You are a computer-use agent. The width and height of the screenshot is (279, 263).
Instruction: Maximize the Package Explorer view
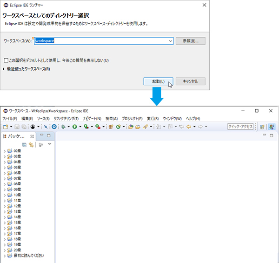48,135
